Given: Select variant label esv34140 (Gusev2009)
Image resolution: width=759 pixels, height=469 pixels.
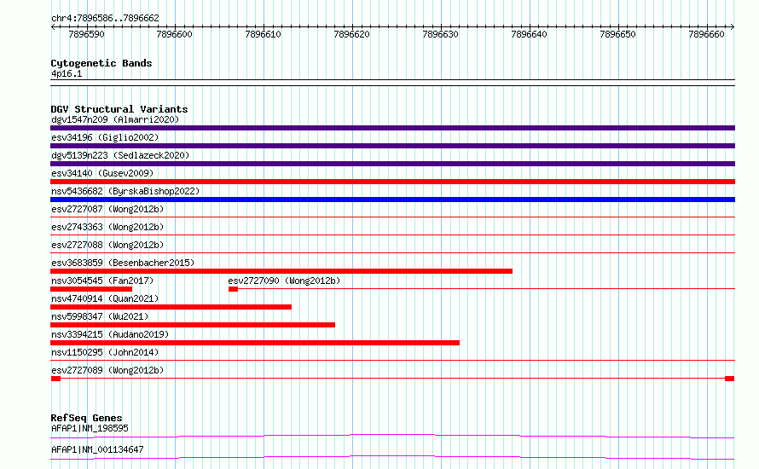Looking at the screenshot, I should (x=102, y=173).
